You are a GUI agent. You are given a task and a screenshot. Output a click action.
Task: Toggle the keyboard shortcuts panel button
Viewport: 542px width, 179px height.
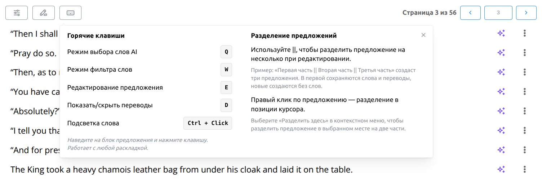70,13
